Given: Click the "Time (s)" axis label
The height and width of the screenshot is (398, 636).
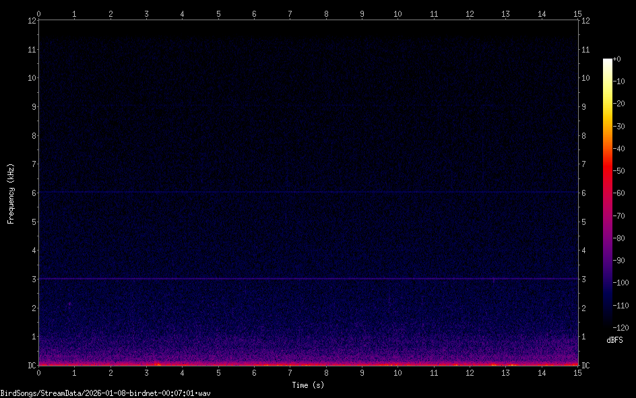Looking at the screenshot, I should coord(308,385).
